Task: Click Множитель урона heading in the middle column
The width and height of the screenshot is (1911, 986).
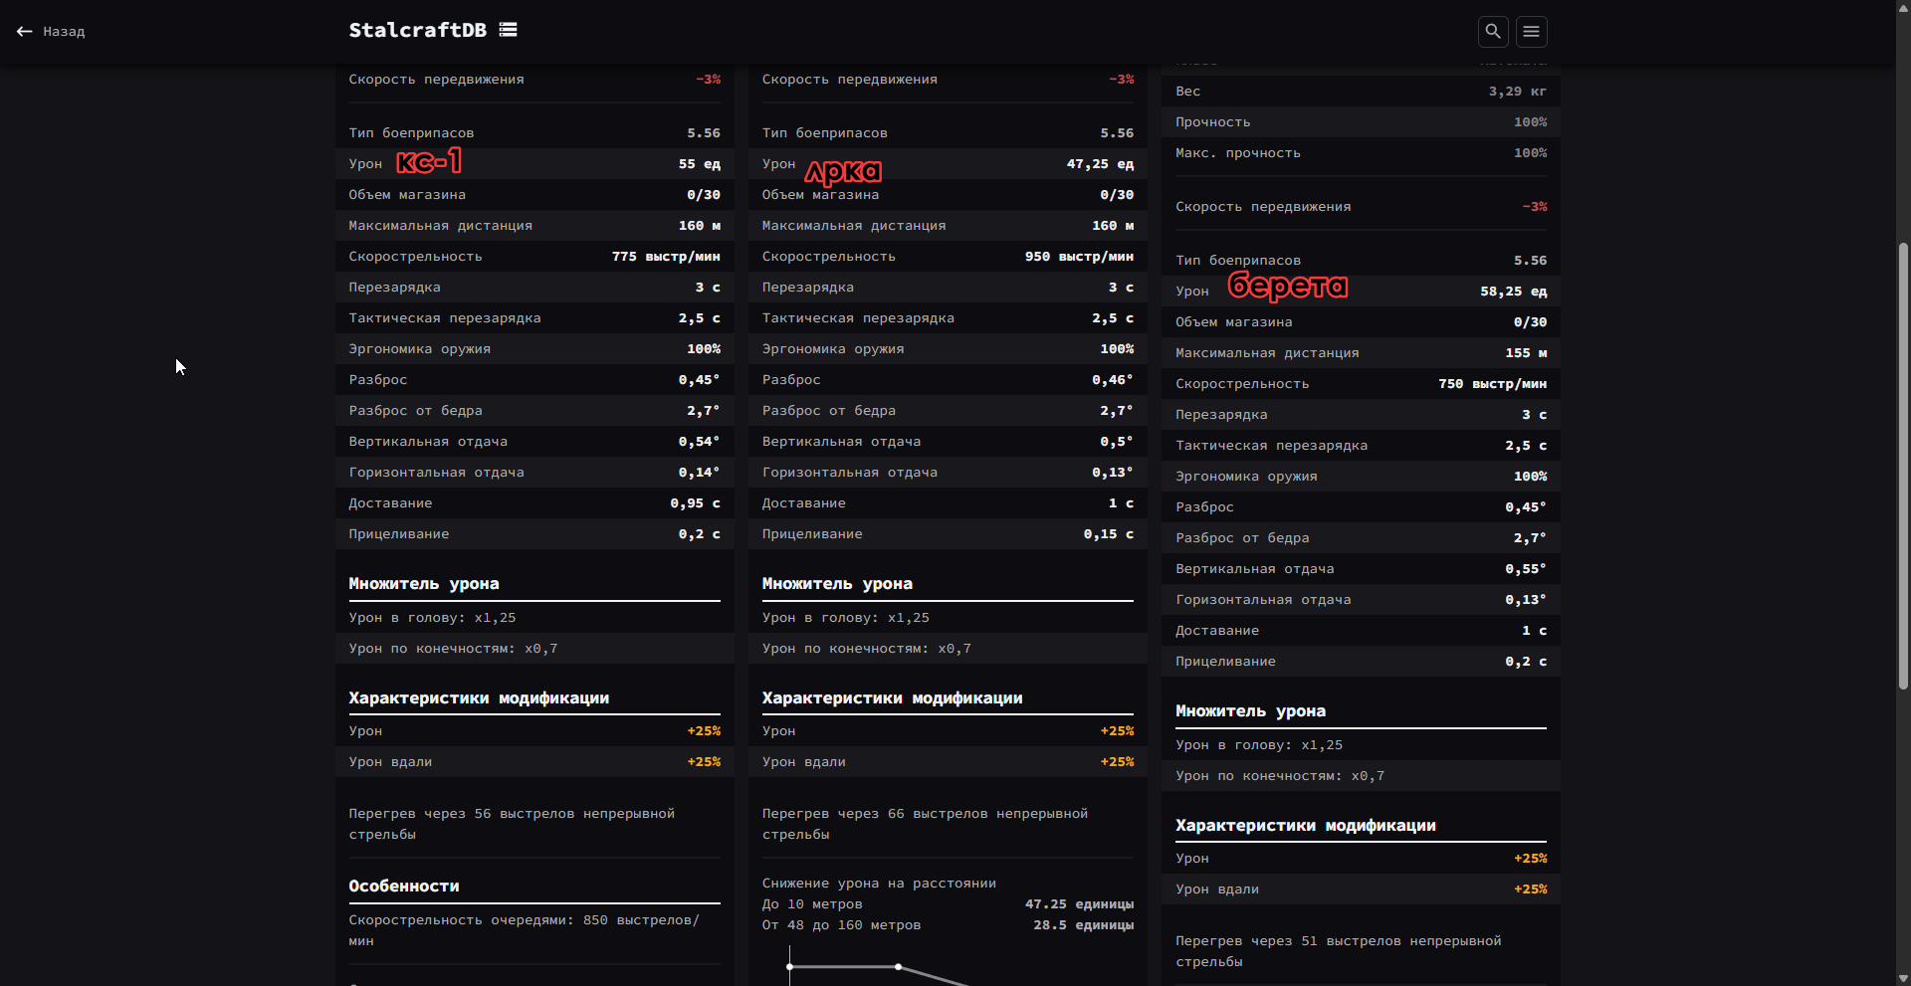Action: click(x=837, y=584)
